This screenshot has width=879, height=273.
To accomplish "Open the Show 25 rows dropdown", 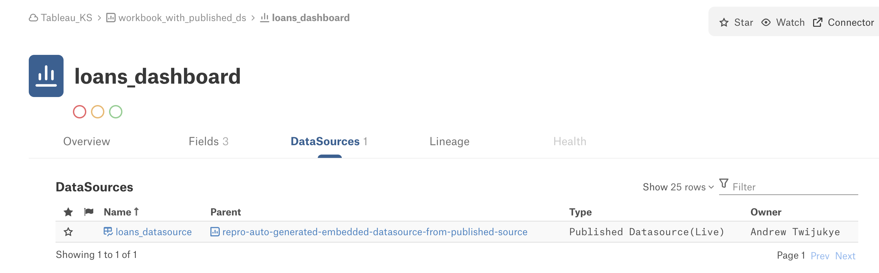I will click(x=678, y=187).
